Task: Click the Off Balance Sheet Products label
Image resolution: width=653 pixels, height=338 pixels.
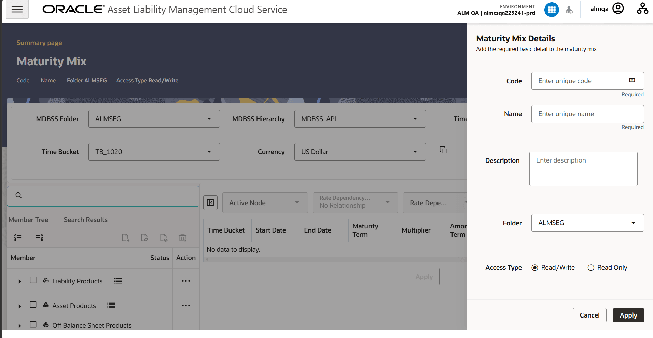Action: (92, 325)
